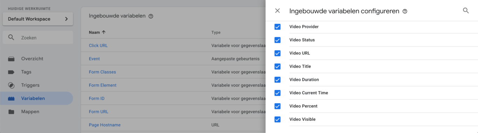Screen dimensions: 478x133
Task: Click the Video URL label
Action: pyautogui.click(x=300, y=53)
